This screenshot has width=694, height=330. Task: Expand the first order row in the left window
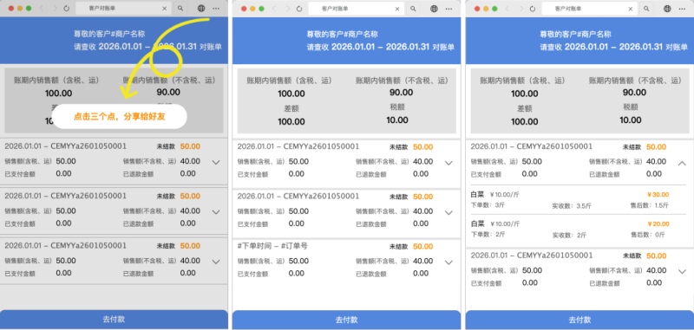(216, 163)
